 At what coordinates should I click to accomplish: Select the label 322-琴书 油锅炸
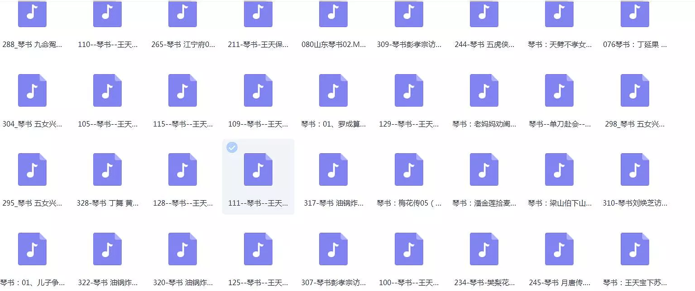(x=107, y=283)
